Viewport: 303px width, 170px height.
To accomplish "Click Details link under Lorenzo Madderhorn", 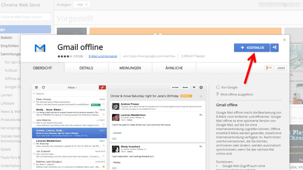I will point(130,120).
